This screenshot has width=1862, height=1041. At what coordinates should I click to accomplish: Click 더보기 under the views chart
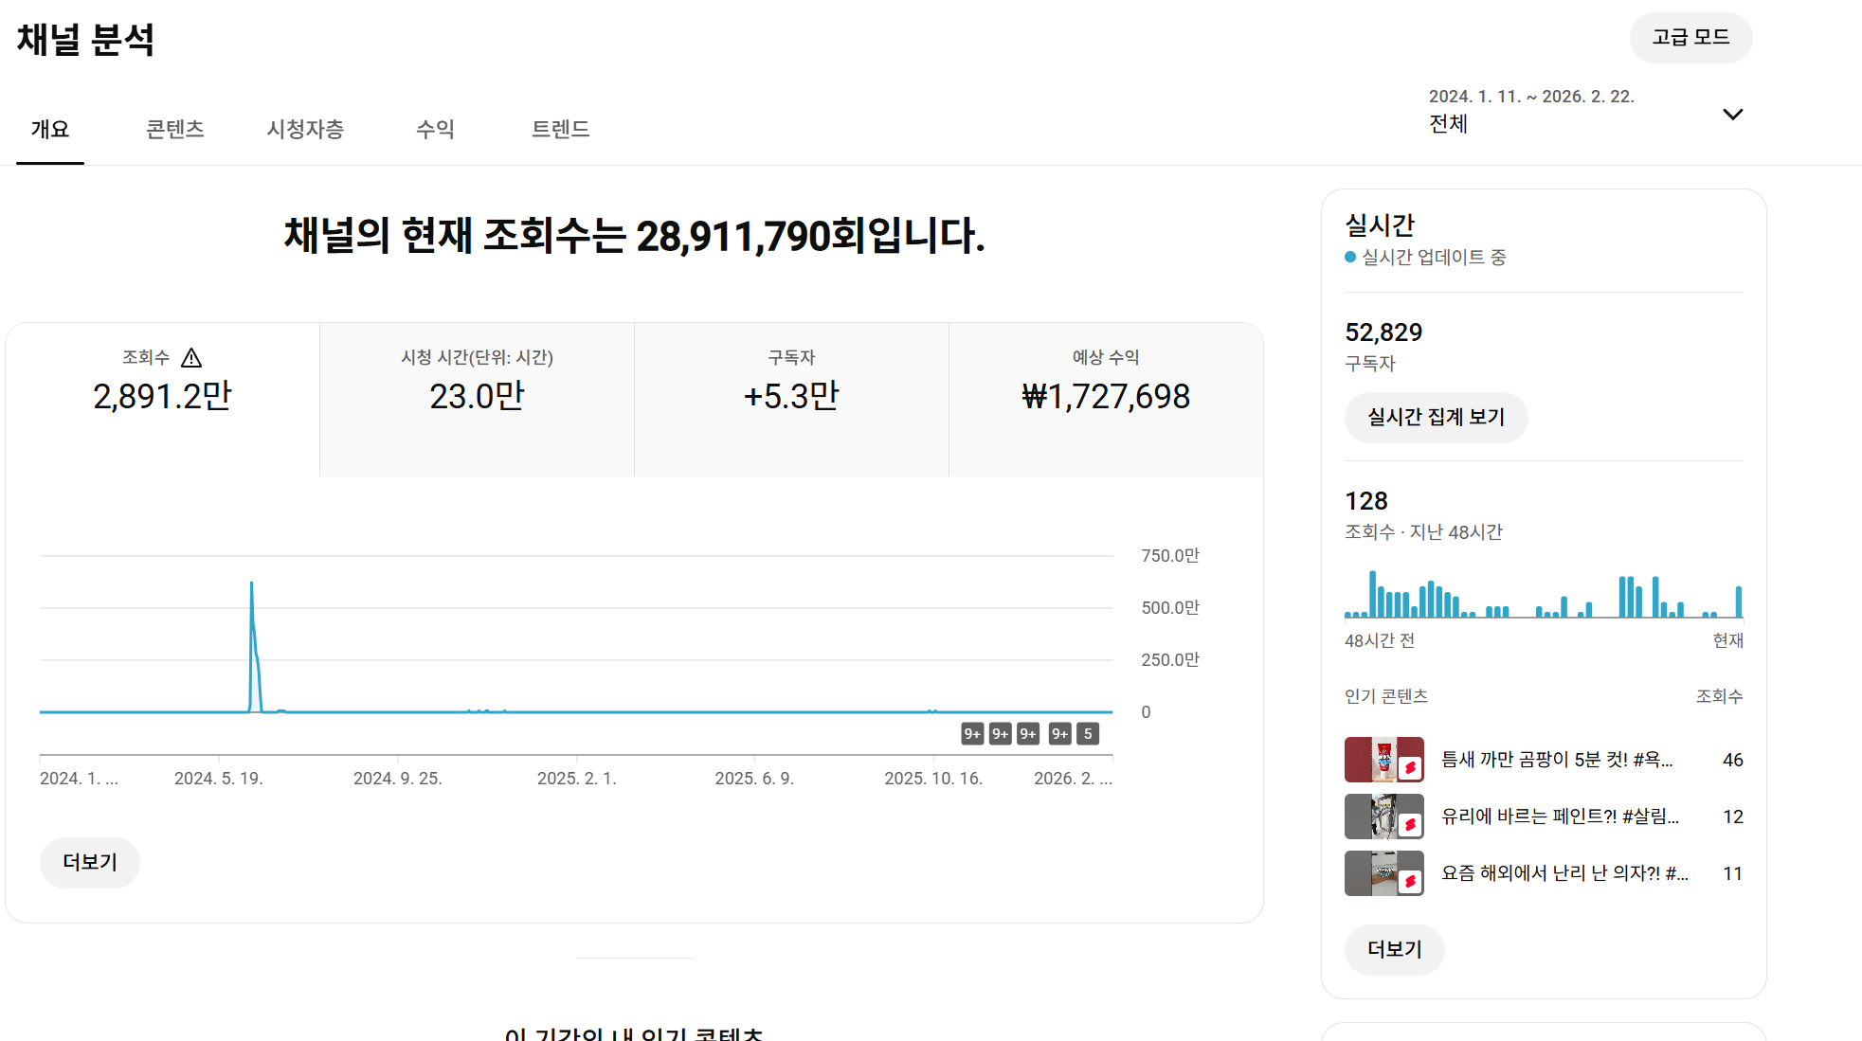(x=90, y=862)
